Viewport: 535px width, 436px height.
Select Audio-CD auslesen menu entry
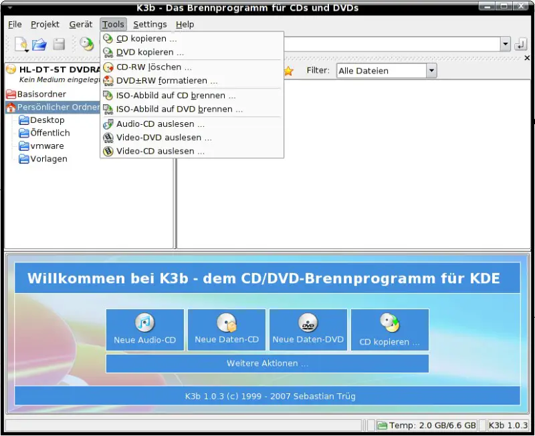(x=192, y=124)
